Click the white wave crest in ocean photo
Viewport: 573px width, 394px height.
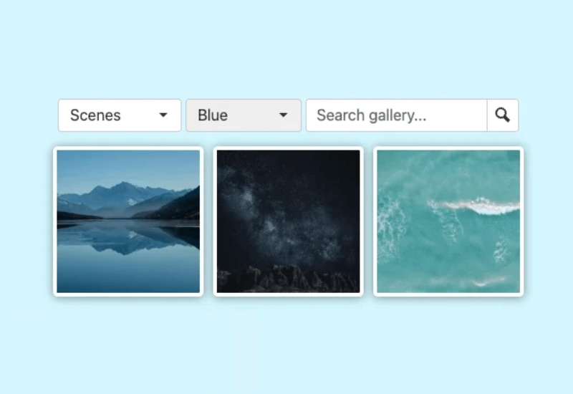coord(475,206)
